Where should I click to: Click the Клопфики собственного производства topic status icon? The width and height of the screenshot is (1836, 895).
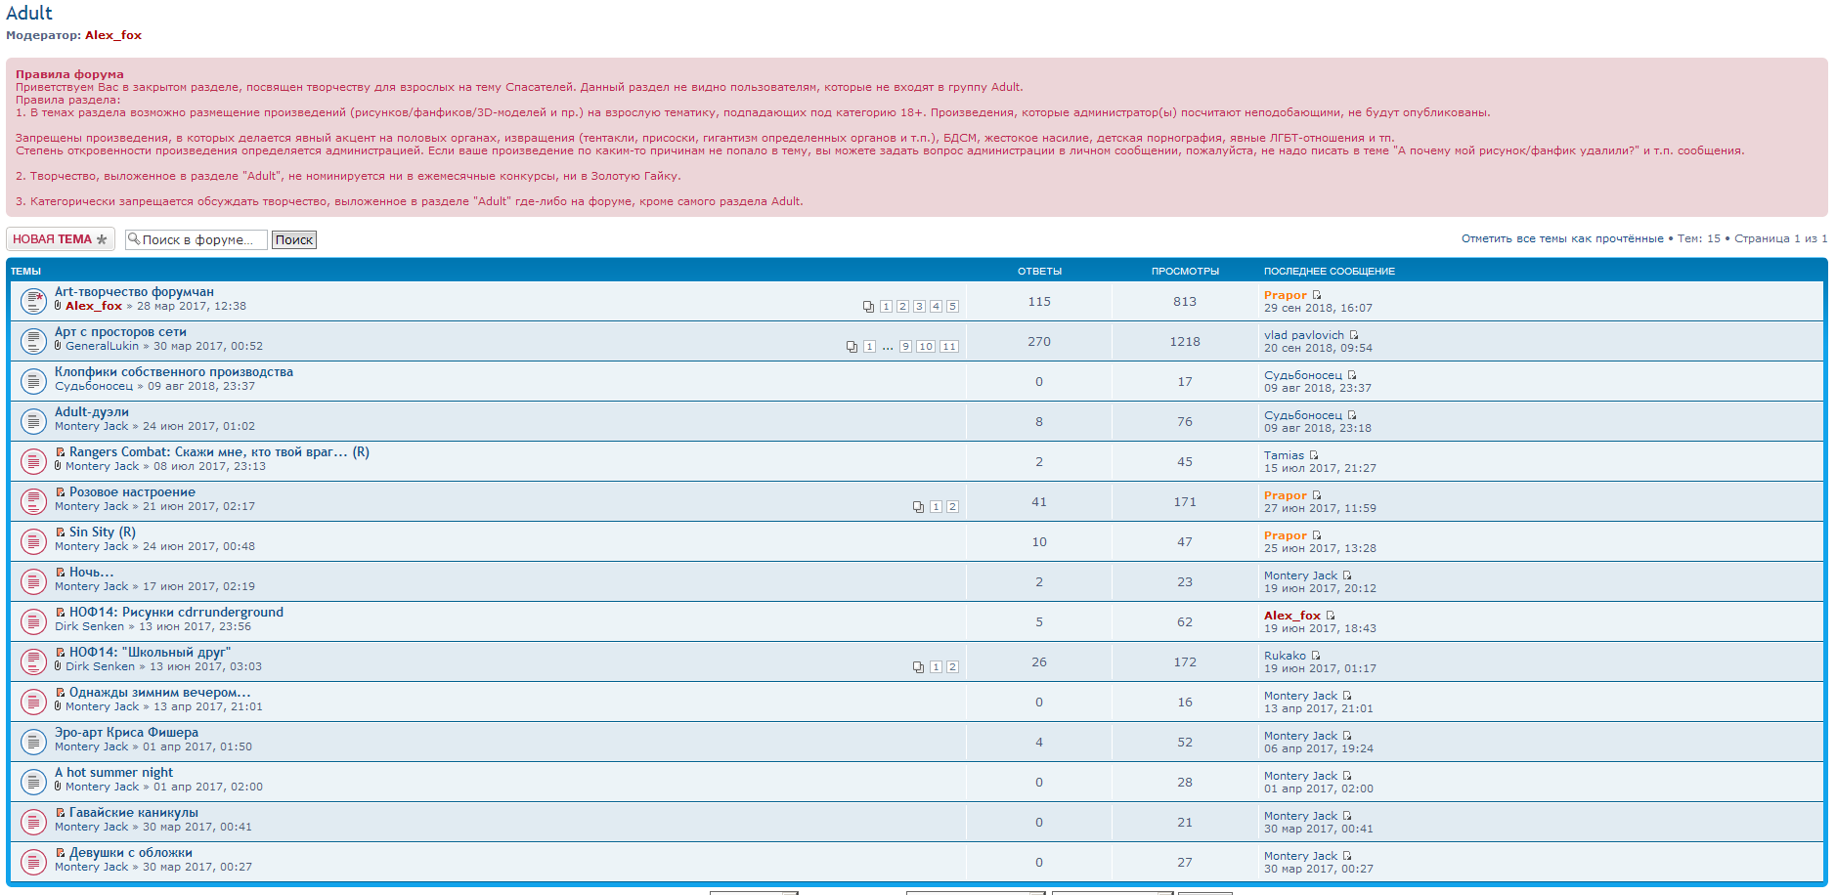click(33, 381)
